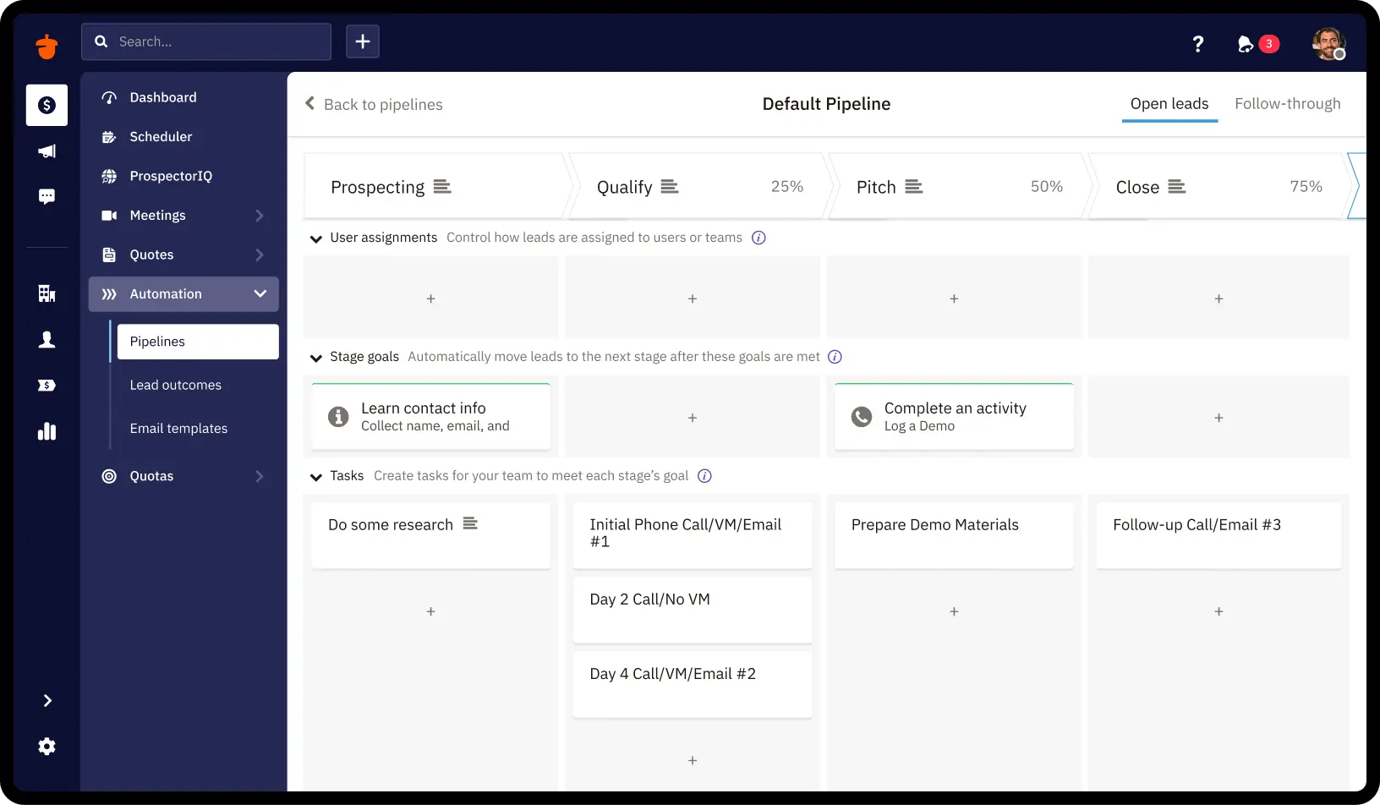Viewport: 1380px width, 805px height.
Task: Open the Learn contact info stage goal
Action: coord(430,417)
